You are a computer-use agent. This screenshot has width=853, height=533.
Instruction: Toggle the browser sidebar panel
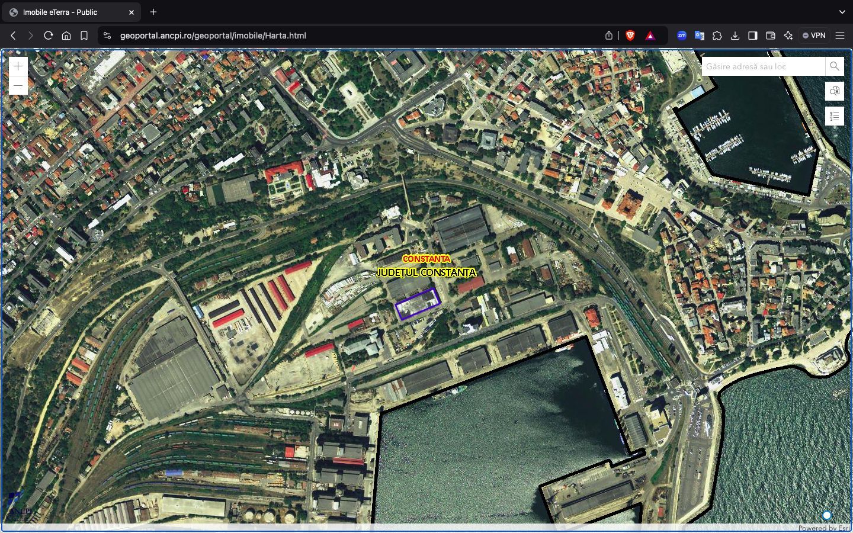753,36
